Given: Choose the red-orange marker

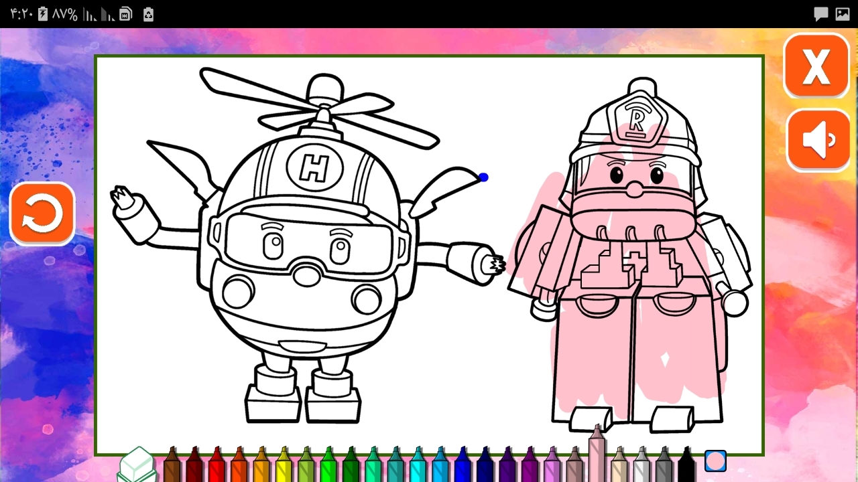Looking at the screenshot, I should 239,465.
